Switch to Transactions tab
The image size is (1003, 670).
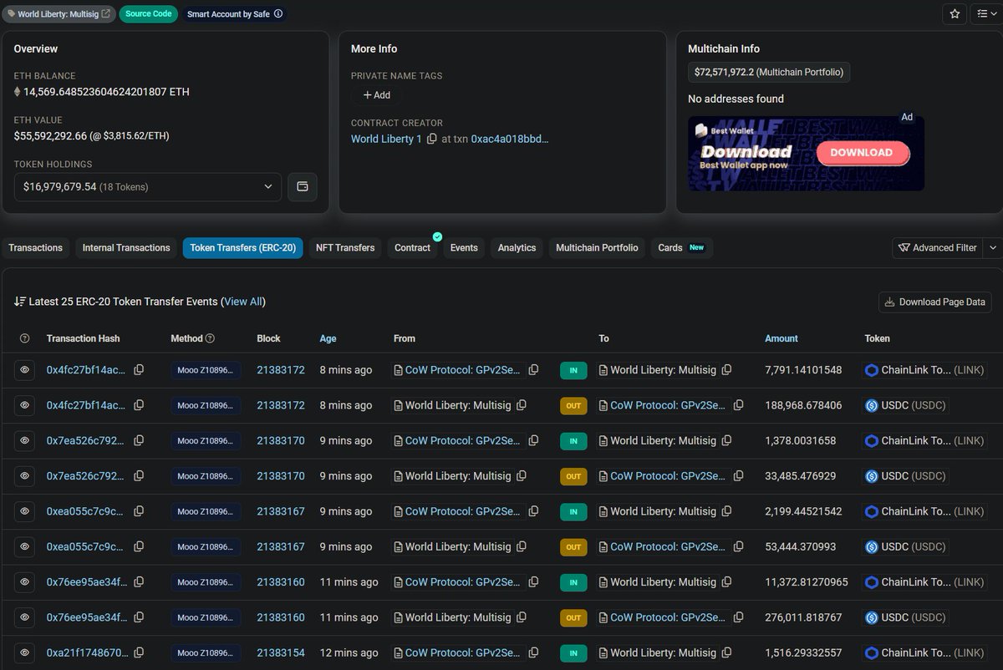pos(35,247)
